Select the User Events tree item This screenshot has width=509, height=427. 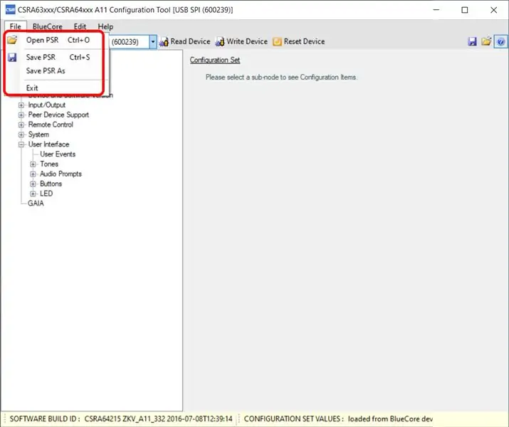[x=58, y=154]
